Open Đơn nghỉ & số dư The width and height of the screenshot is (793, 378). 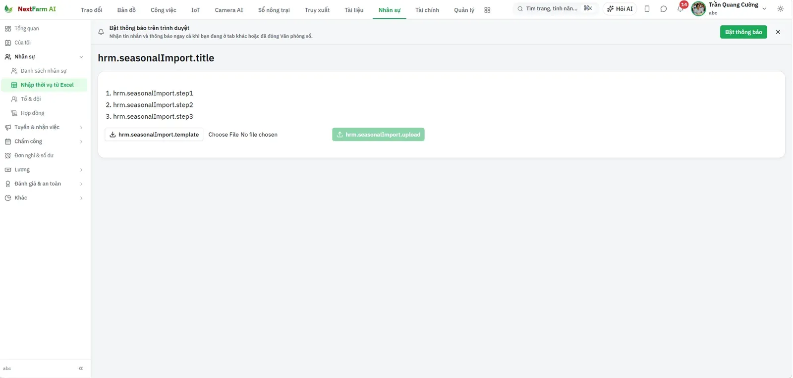coord(44,155)
